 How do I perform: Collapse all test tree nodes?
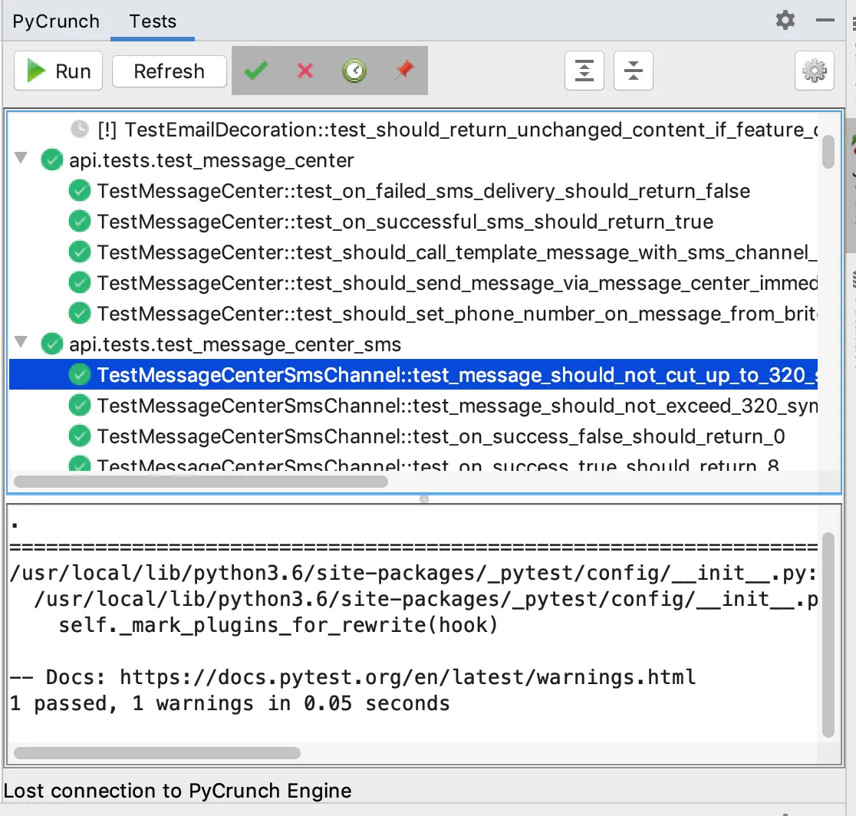pyautogui.click(x=634, y=71)
